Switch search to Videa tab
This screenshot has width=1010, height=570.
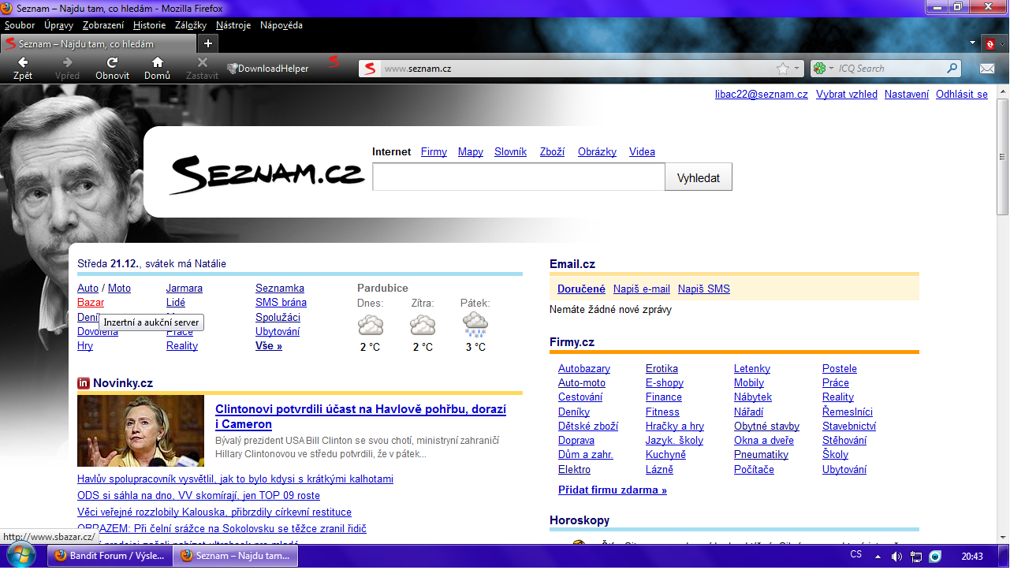pos(642,151)
